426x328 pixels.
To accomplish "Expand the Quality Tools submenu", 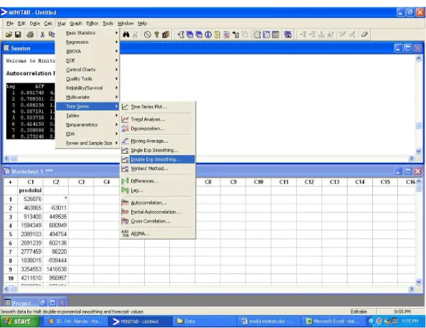I will click(87, 79).
